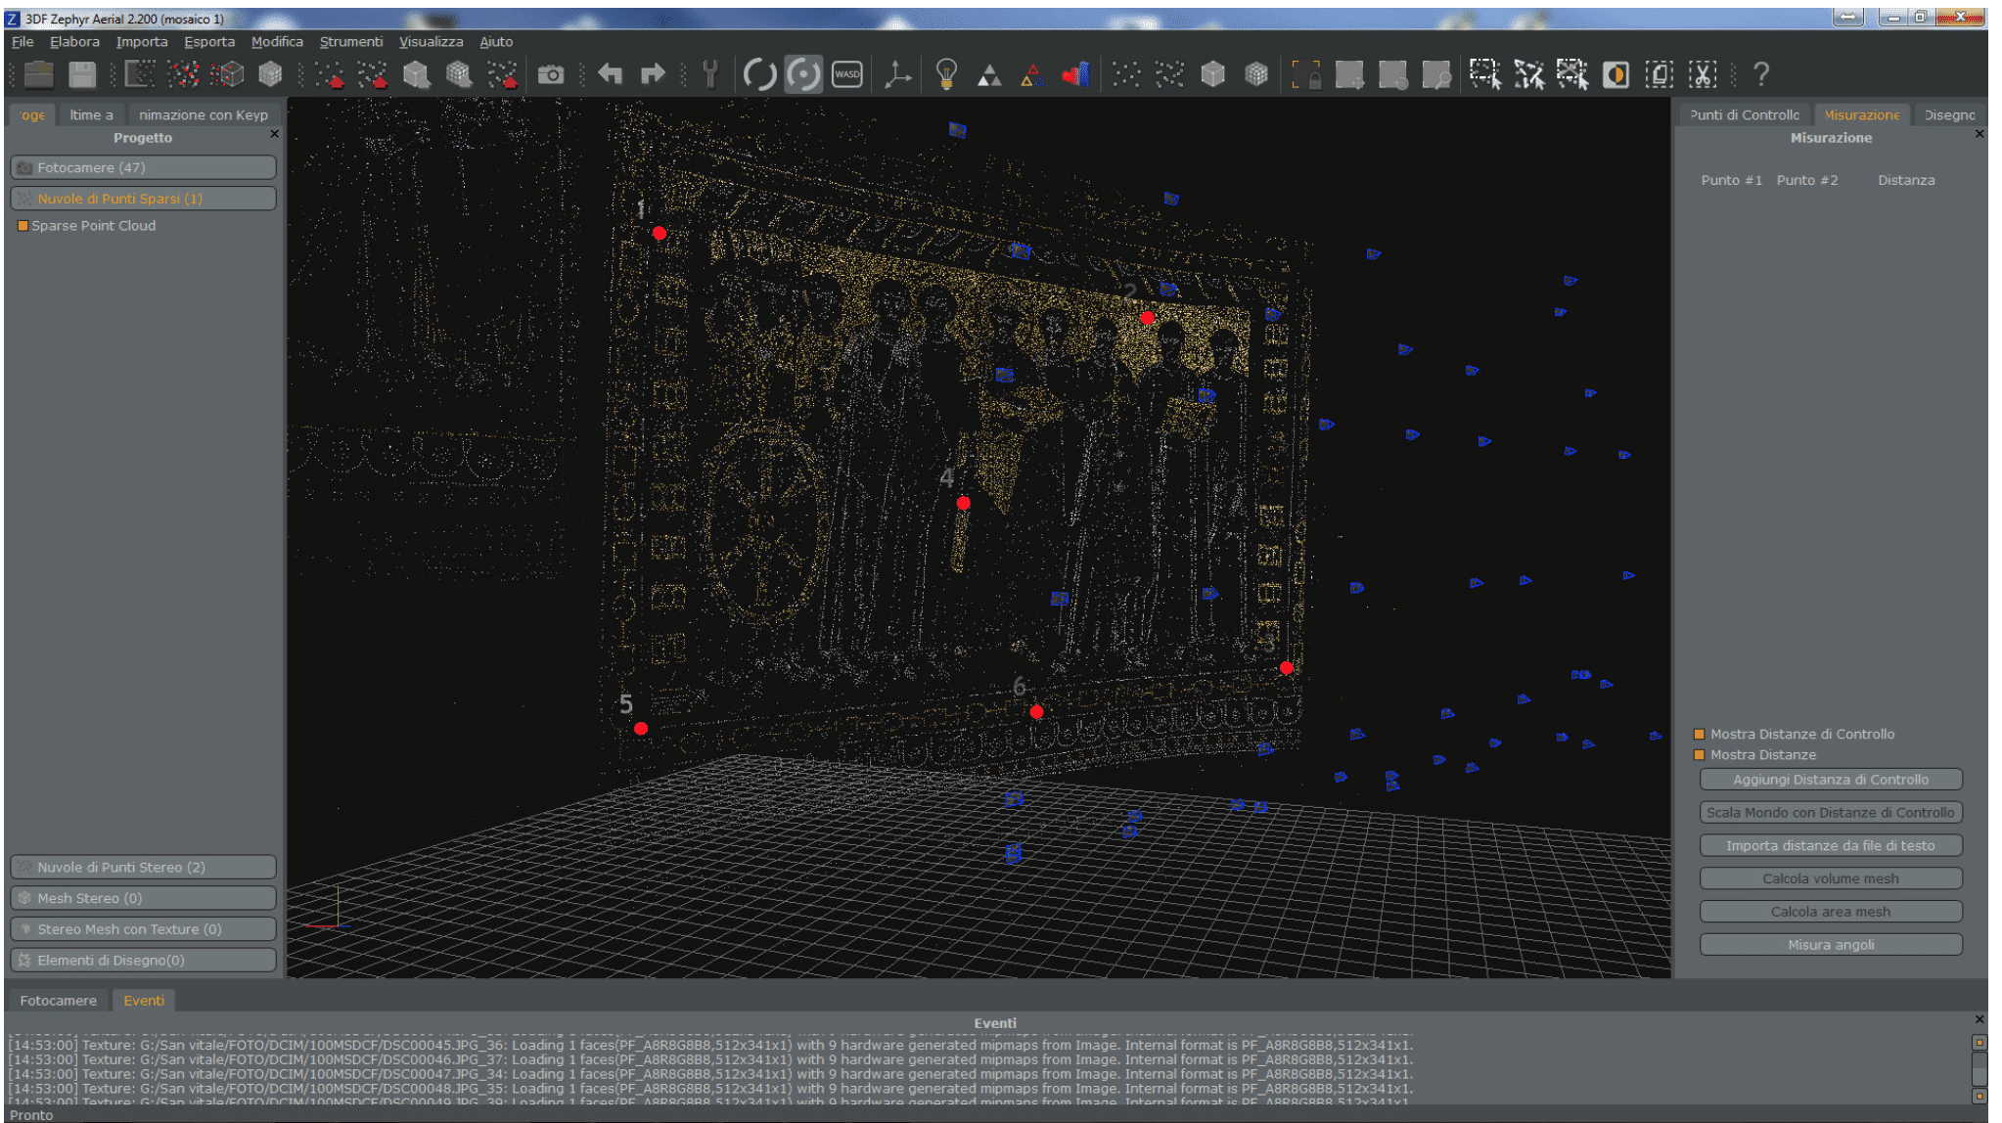Collapse Nuvole di Punti Sparsi (1)

(x=143, y=199)
